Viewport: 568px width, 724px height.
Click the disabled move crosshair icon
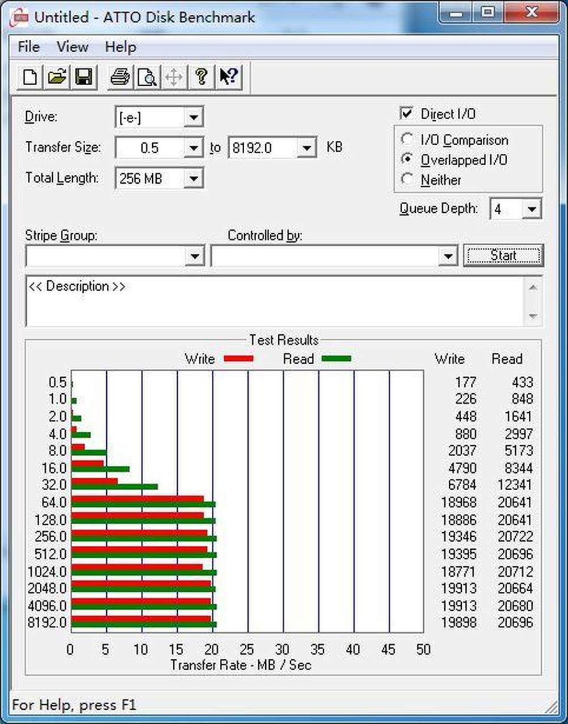(173, 77)
